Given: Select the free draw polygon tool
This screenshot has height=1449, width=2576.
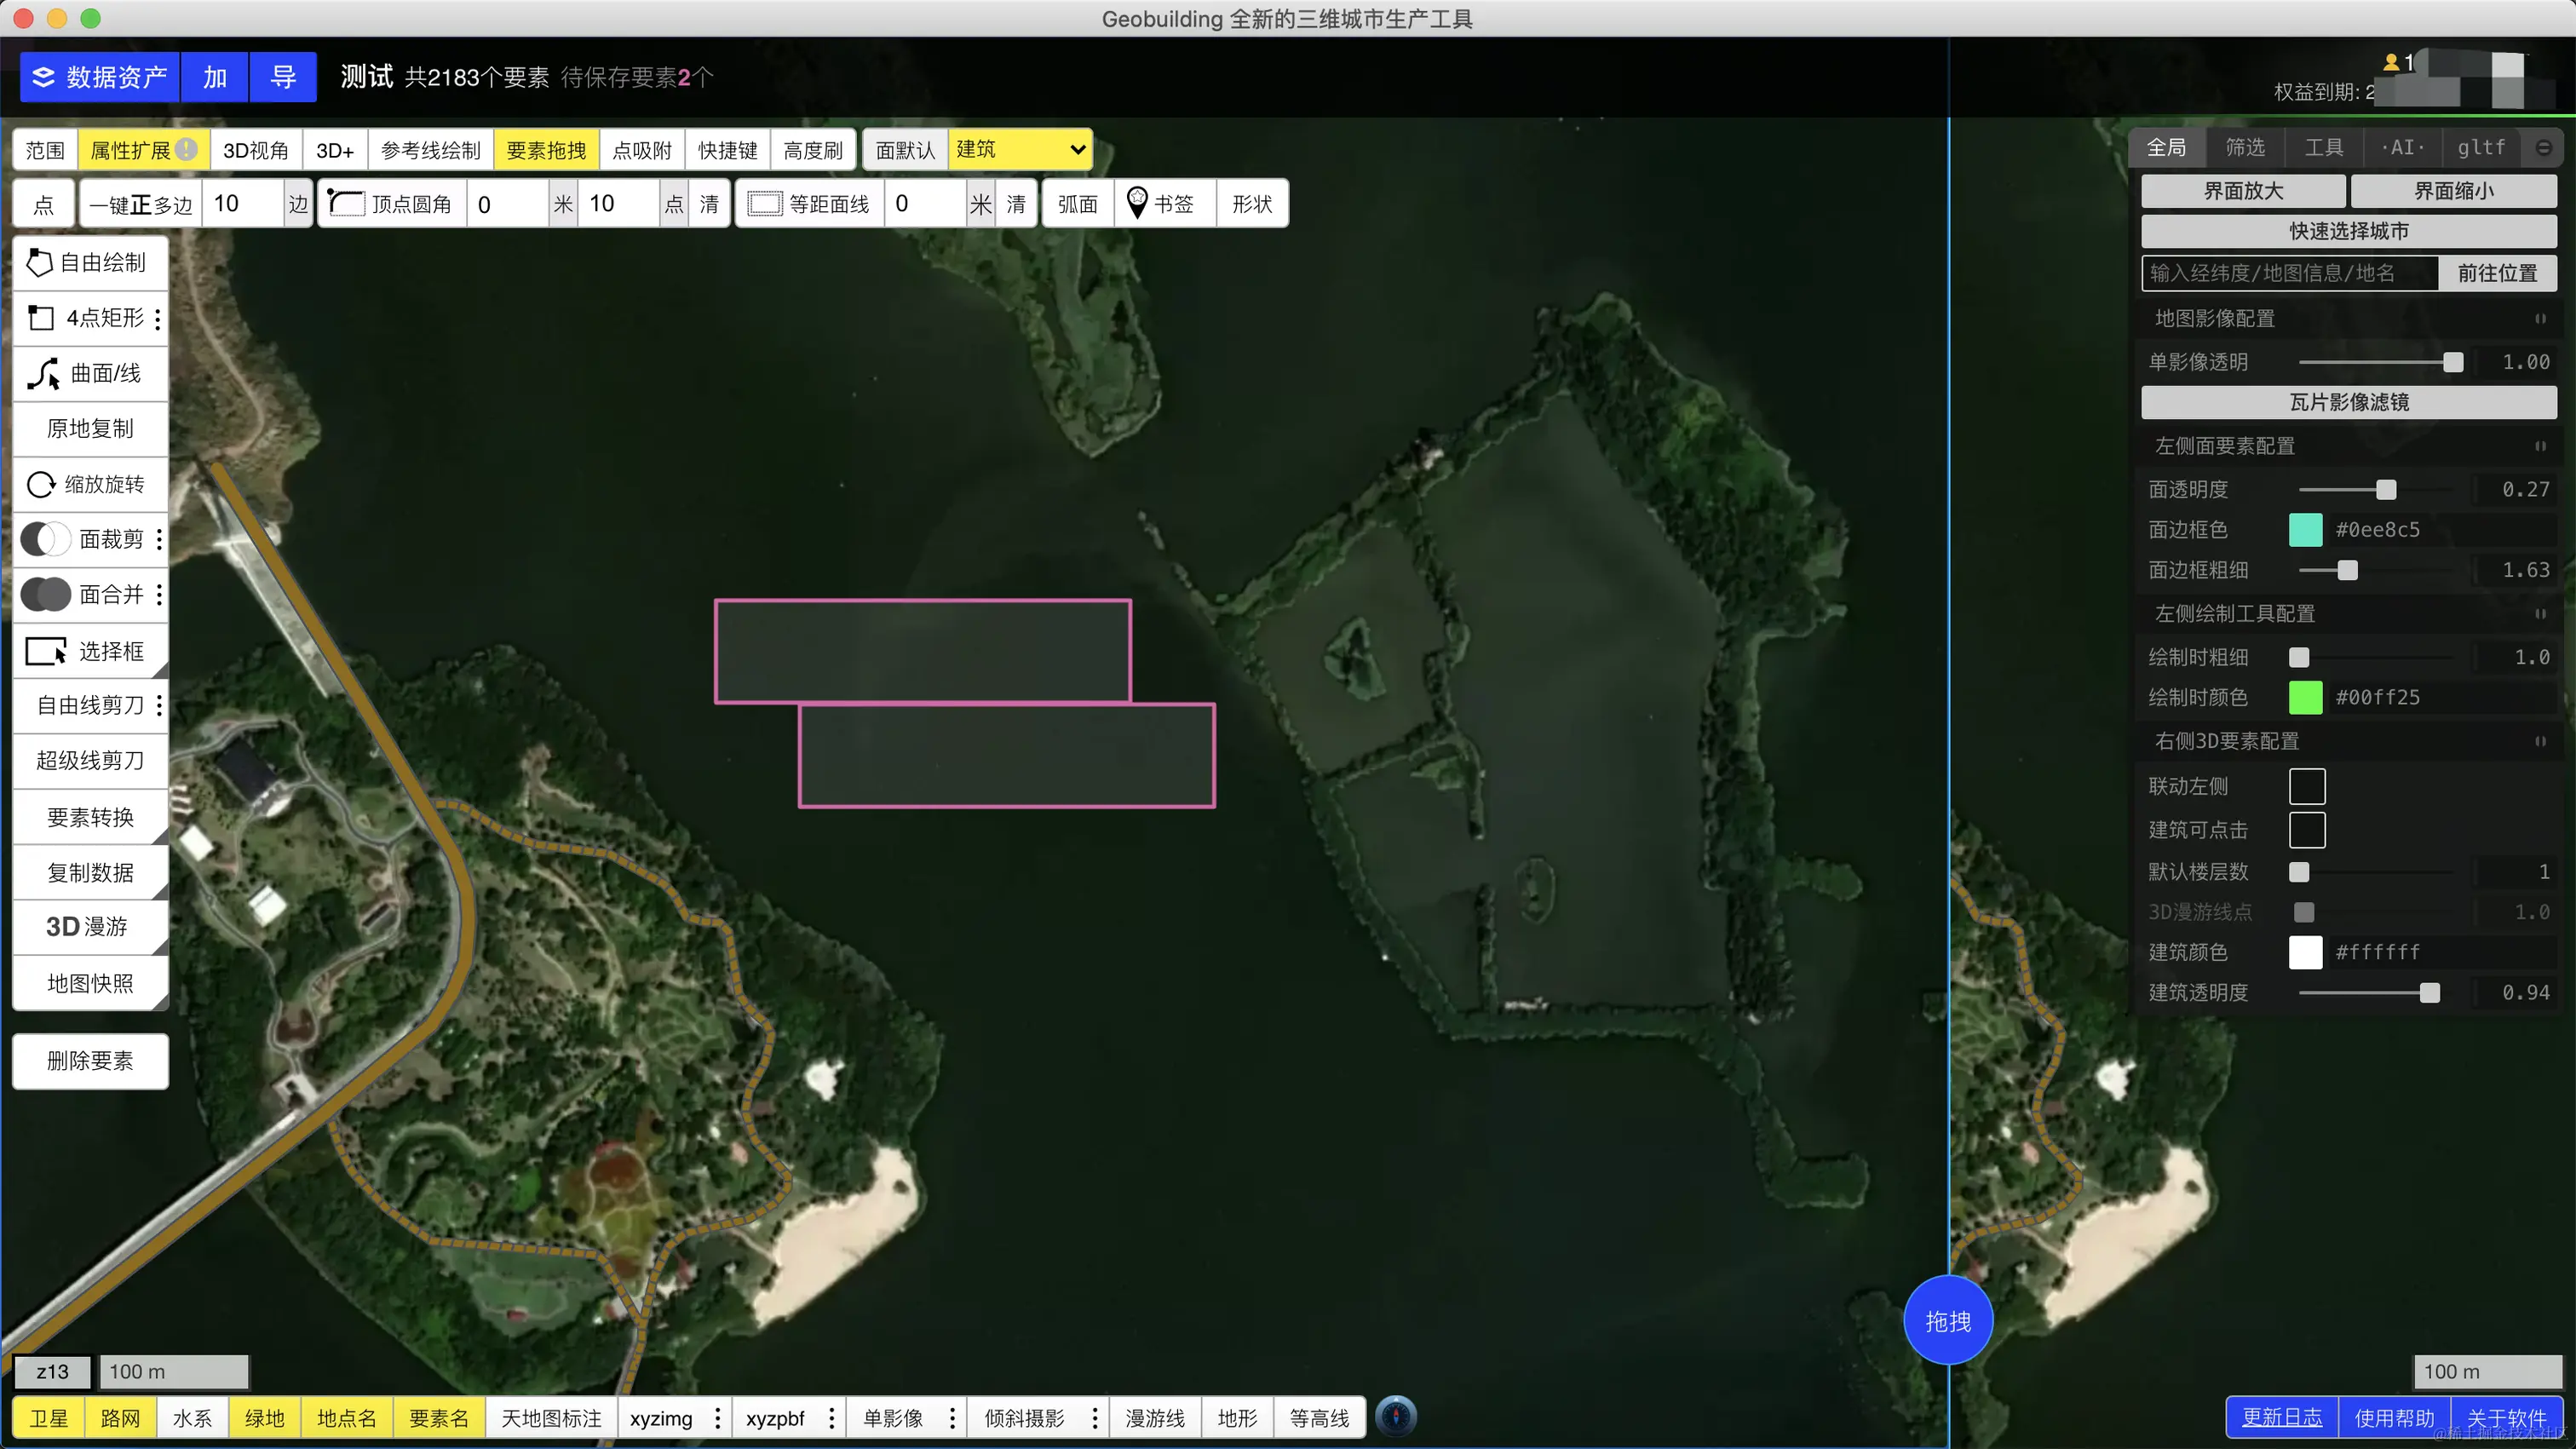Looking at the screenshot, I should [x=89, y=263].
